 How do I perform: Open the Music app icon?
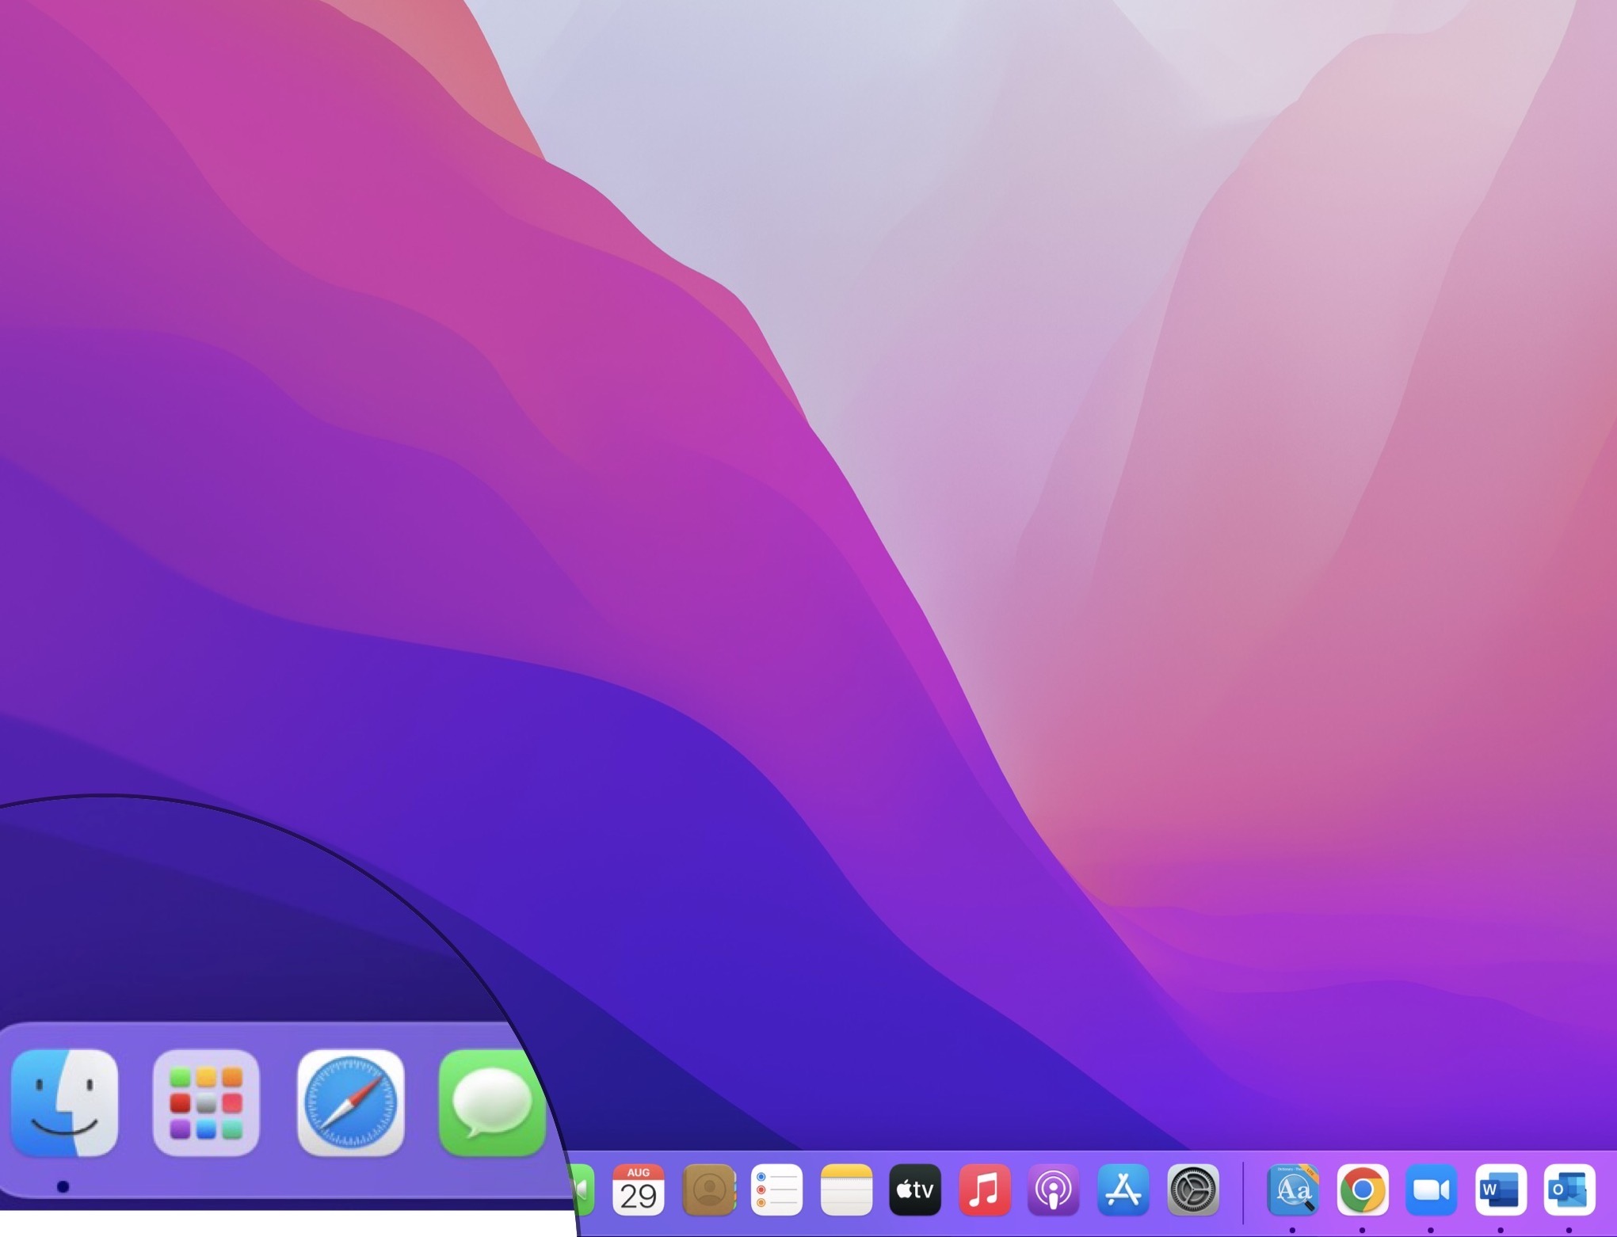coord(985,1189)
